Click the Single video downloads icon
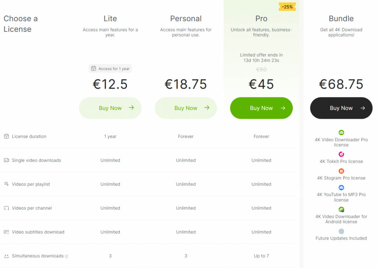The width and height of the screenshot is (378, 268). click(6, 160)
